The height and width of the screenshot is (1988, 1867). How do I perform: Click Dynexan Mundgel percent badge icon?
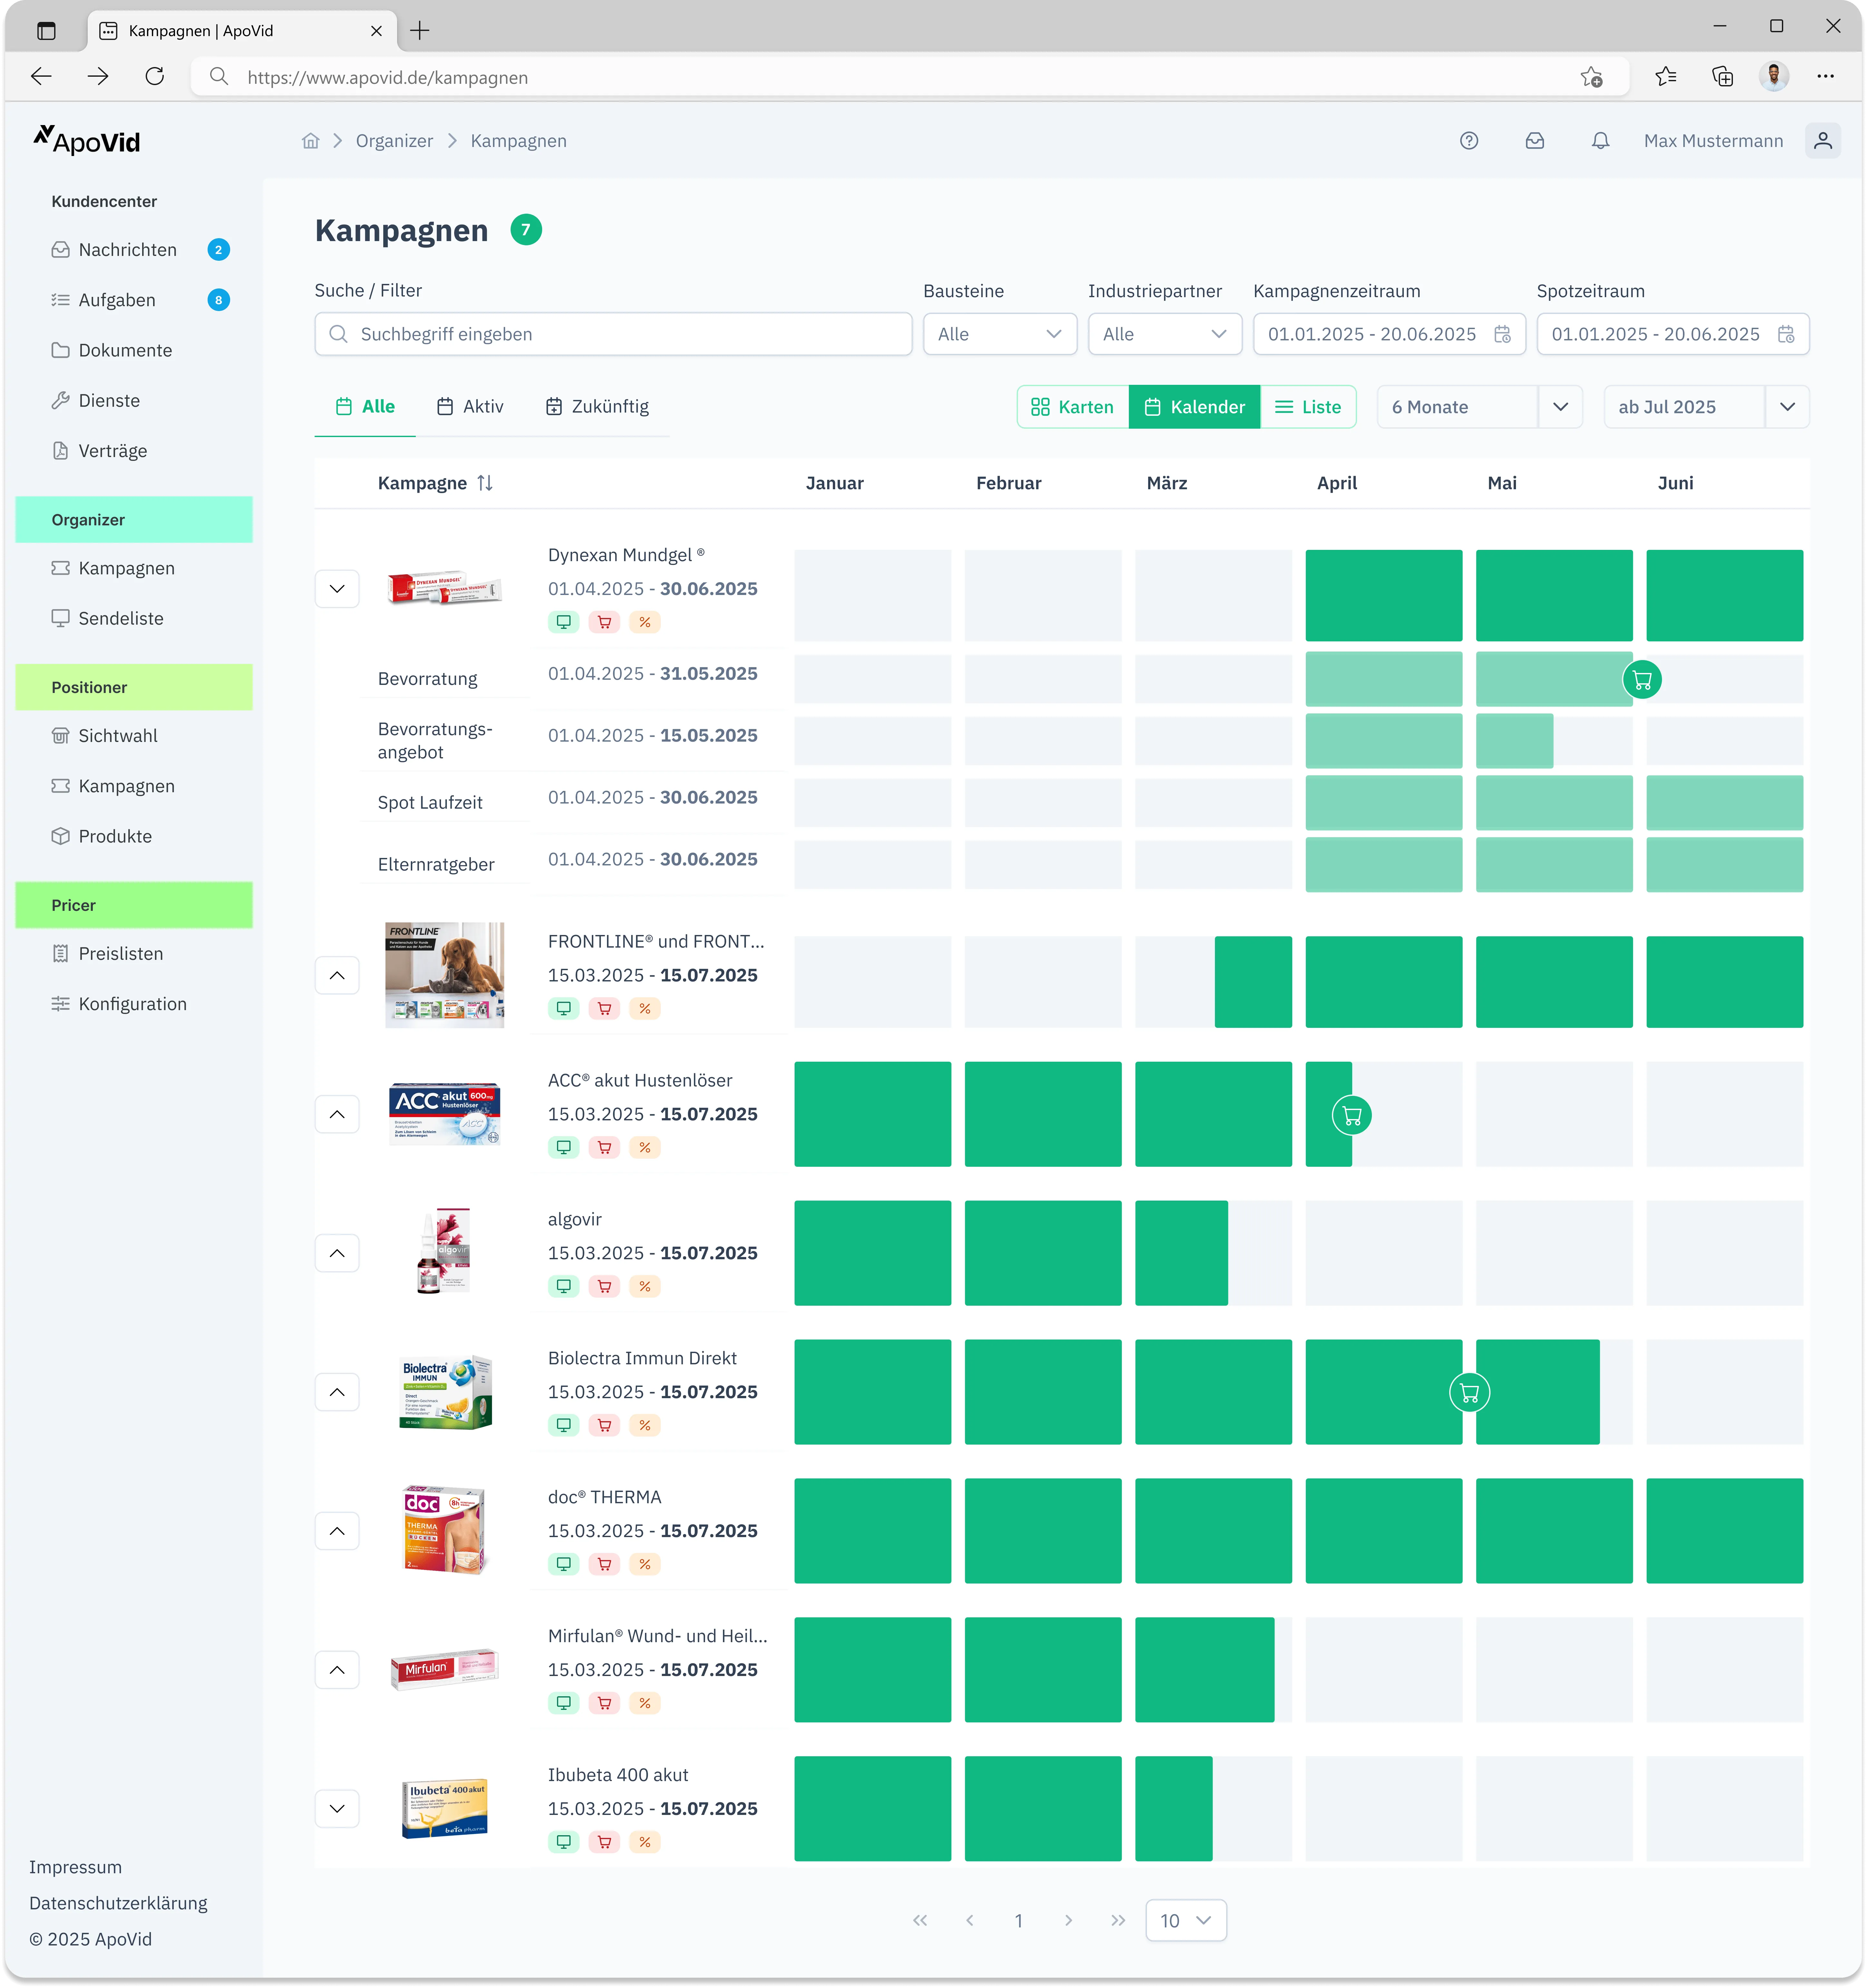pyautogui.click(x=645, y=622)
